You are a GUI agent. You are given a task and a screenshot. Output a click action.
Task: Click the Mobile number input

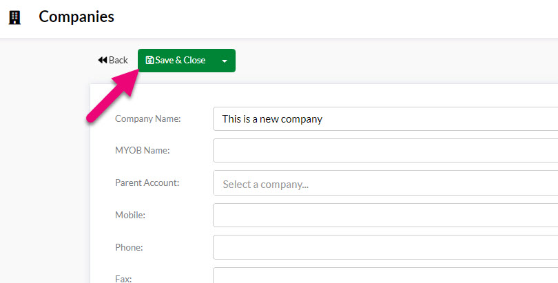tap(385, 215)
